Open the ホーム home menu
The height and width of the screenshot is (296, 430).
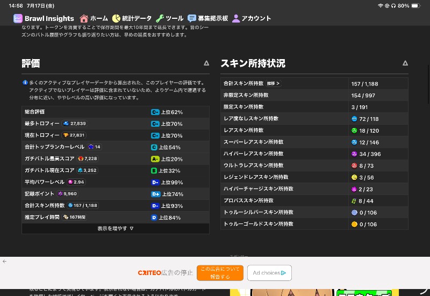(x=94, y=18)
